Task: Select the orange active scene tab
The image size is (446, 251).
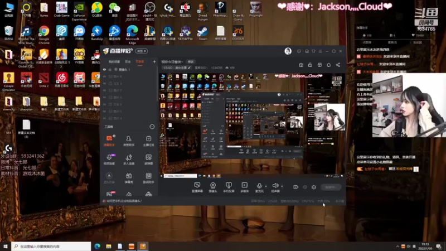Action: click(140, 62)
